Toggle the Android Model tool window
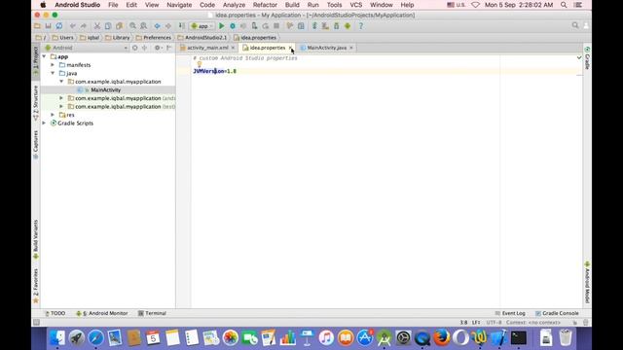This screenshot has width=623, height=350. [x=587, y=283]
